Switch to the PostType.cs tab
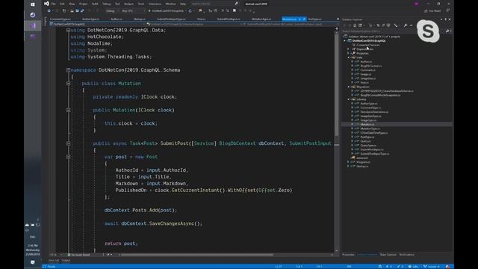The height and width of the screenshot is (269, 478). point(314,19)
